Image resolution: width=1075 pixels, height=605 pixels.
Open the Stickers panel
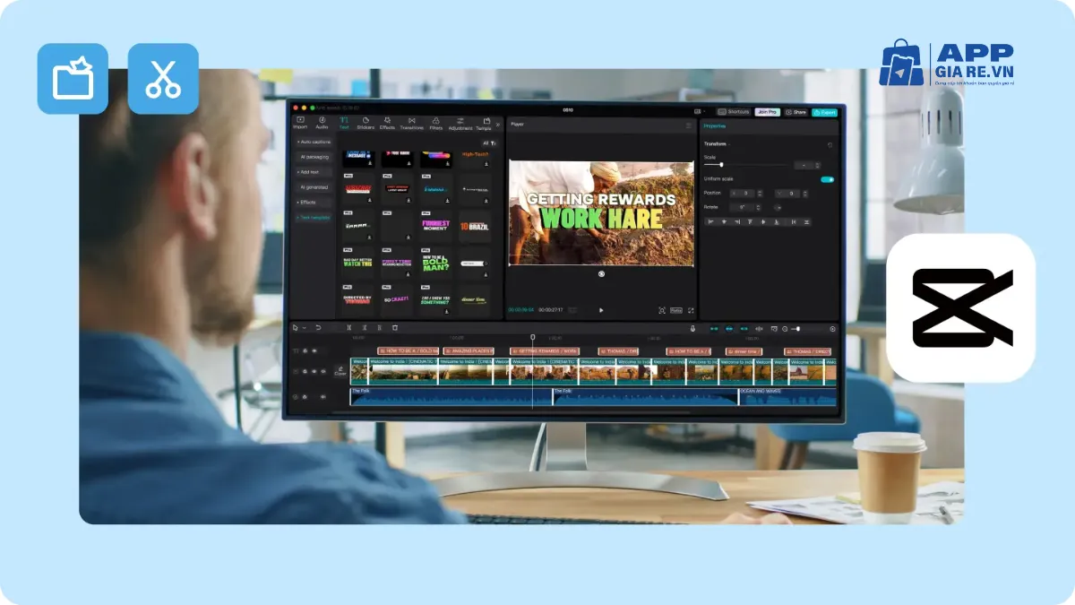tap(365, 121)
